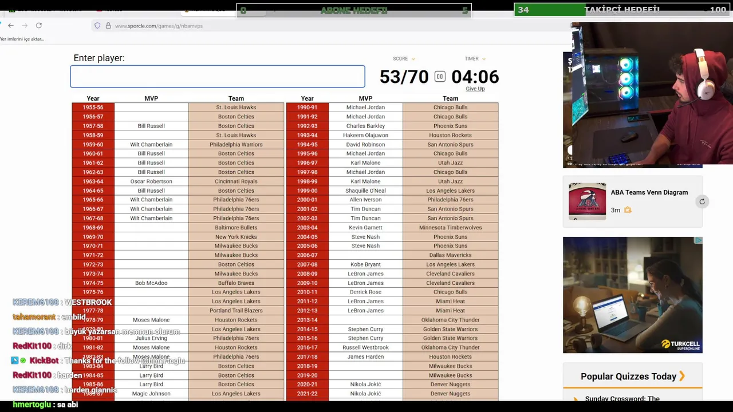Click the empty MVP cell for 1955-56
The width and height of the screenshot is (733, 412).
151,108
